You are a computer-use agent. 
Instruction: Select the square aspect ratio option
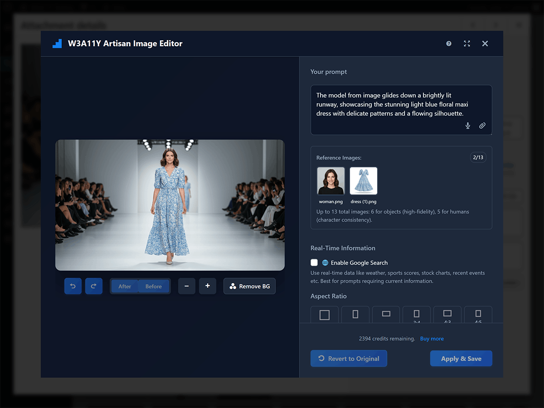coord(324,314)
